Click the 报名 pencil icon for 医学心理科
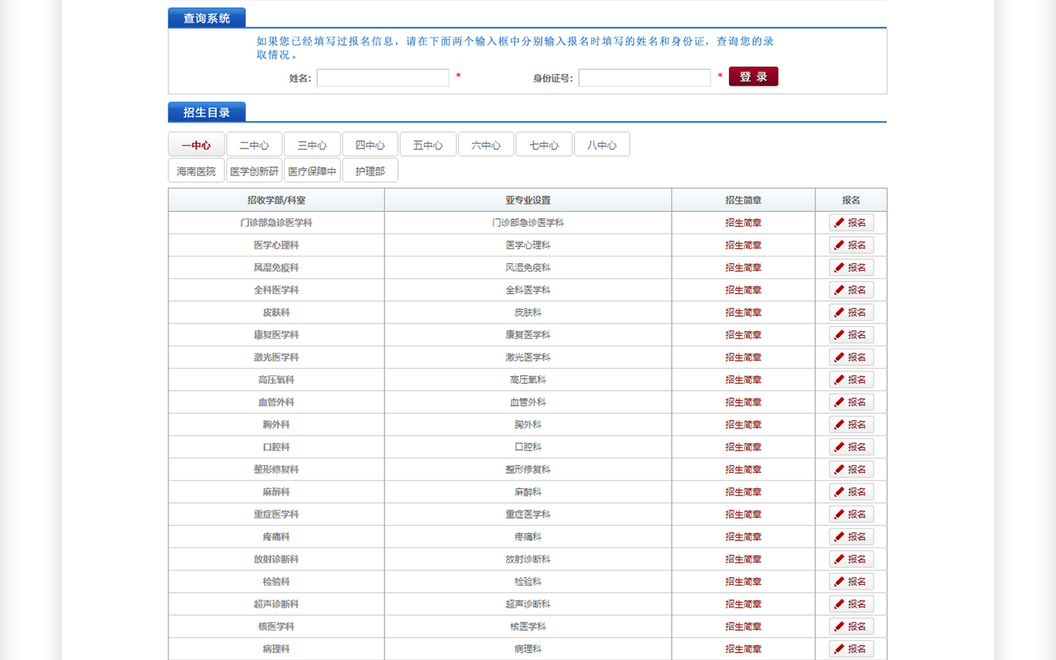1056x660 pixels. 839,245
